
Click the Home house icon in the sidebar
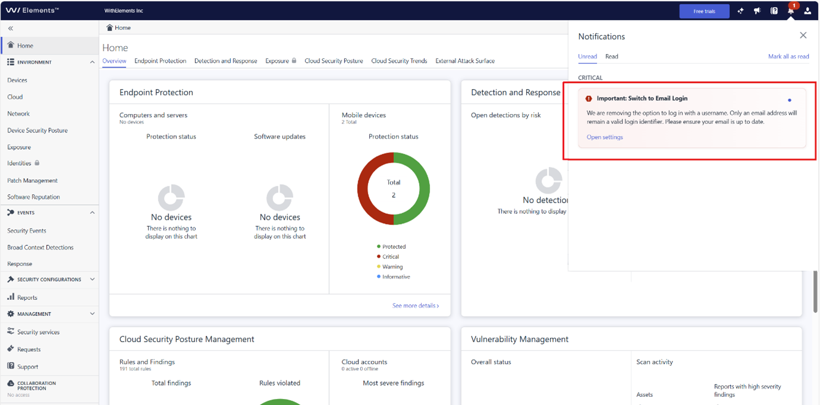pos(11,45)
